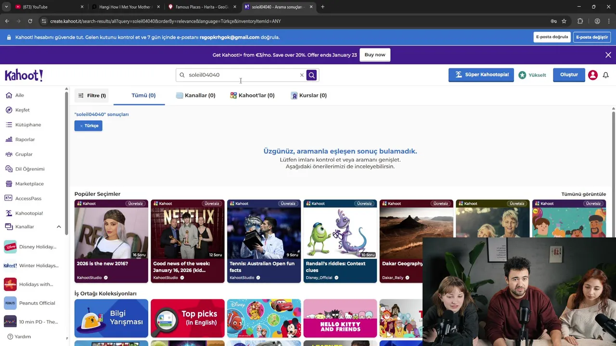Image resolution: width=616 pixels, height=346 pixels.
Task: Open Yardım help link
Action: (19, 337)
